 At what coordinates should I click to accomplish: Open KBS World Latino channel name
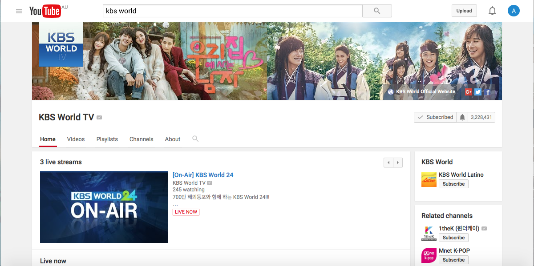tap(461, 175)
